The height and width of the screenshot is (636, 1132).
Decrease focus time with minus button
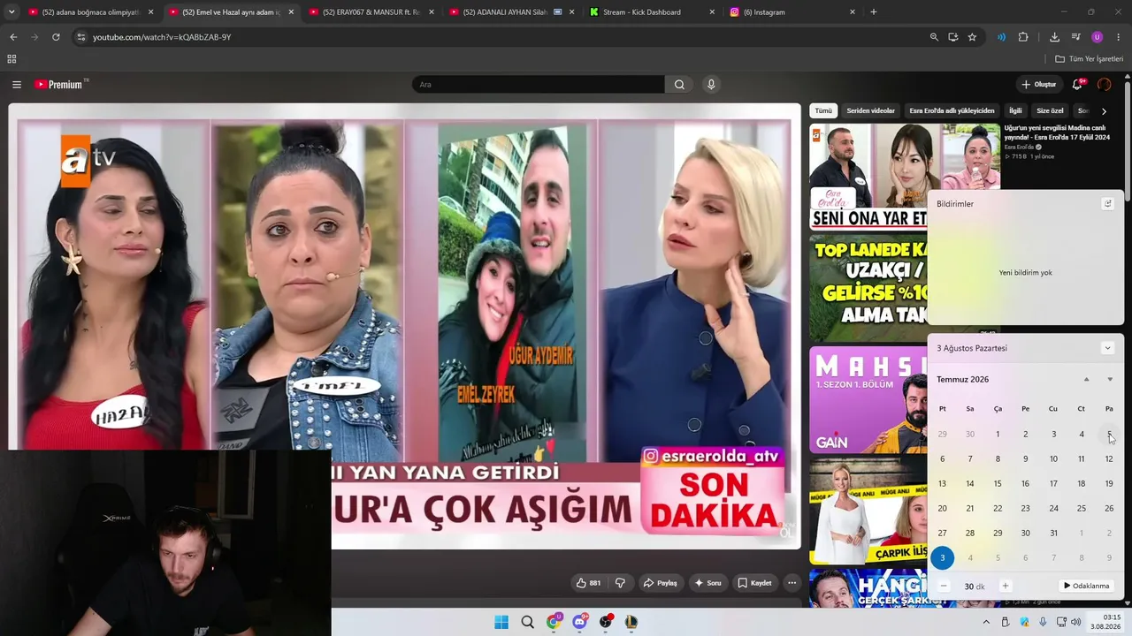click(x=944, y=586)
